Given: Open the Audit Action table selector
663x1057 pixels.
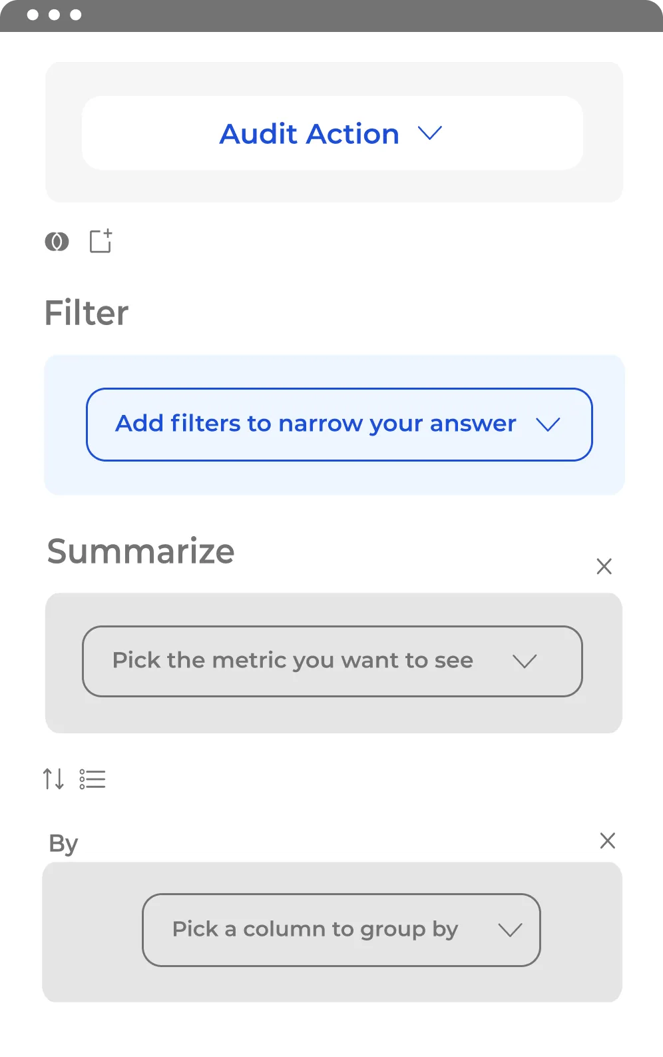Looking at the screenshot, I should [x=332, y=133].
